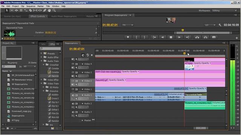Click the Lift button
The width and height of the screenshot is (241, 135).
pyautogui.click(x=197, y=37)
